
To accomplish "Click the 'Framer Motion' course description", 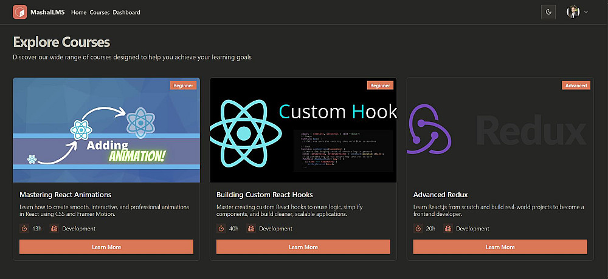I will tap(105, 210).
